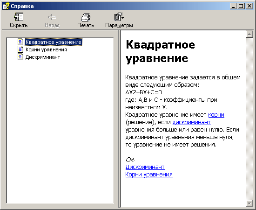Viewport: 256px width, 210px height.
Task: Follow the inline дискриминант link in the paragraph
Action: pyautogui.click(x=191, y=122)
